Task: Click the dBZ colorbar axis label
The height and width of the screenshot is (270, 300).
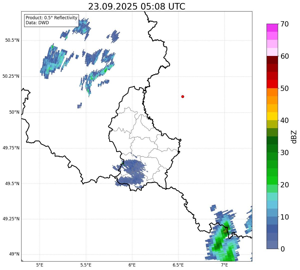Action: coord(294,137)
